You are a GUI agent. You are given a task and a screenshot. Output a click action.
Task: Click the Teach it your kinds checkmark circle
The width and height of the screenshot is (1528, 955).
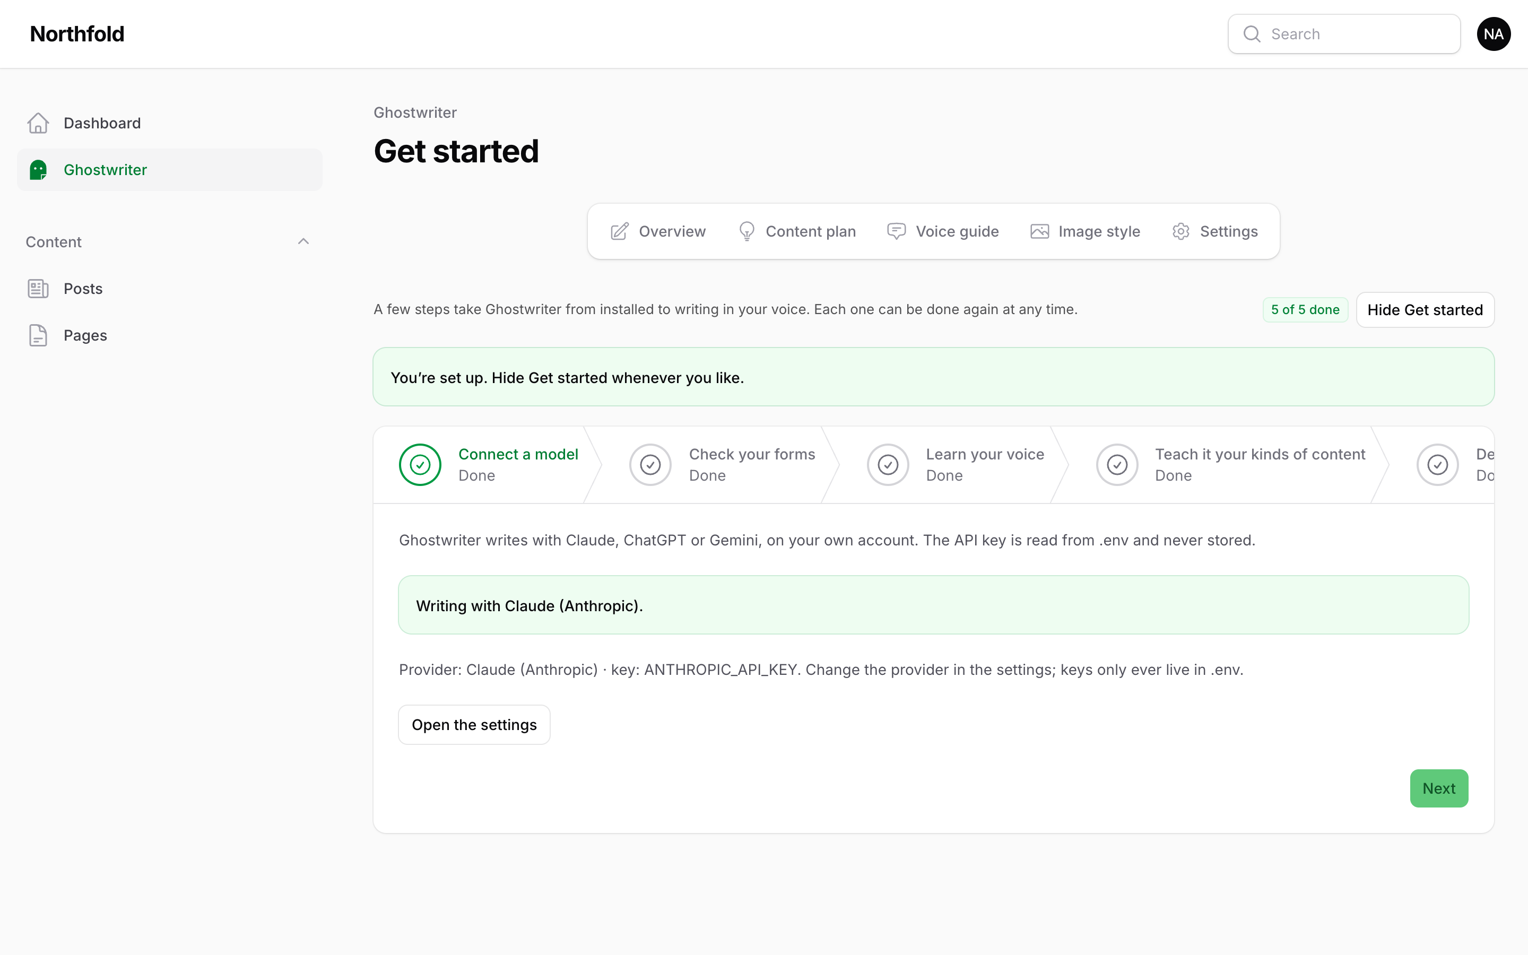[1117, 465]
